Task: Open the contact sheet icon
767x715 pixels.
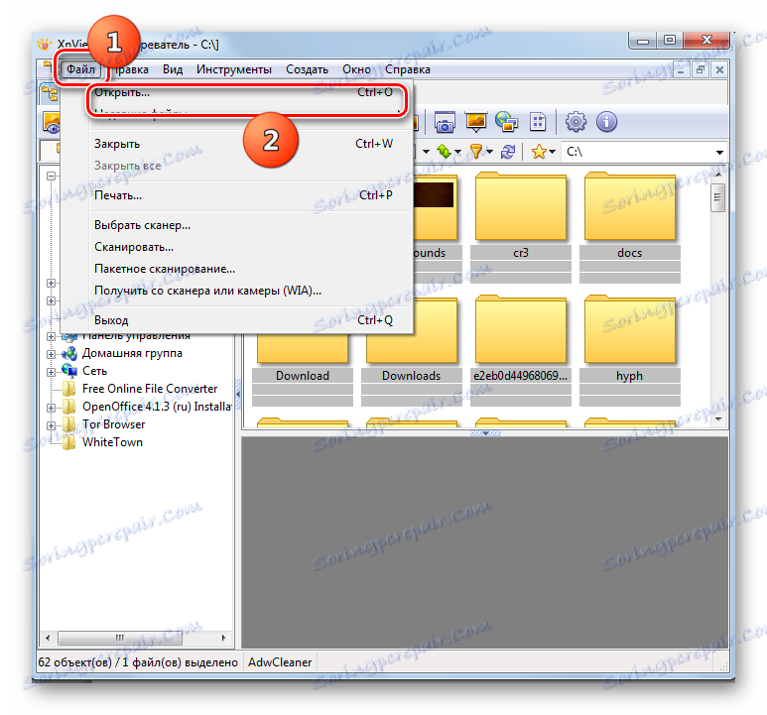Action: pyautogui.click(x=538, y=122)
